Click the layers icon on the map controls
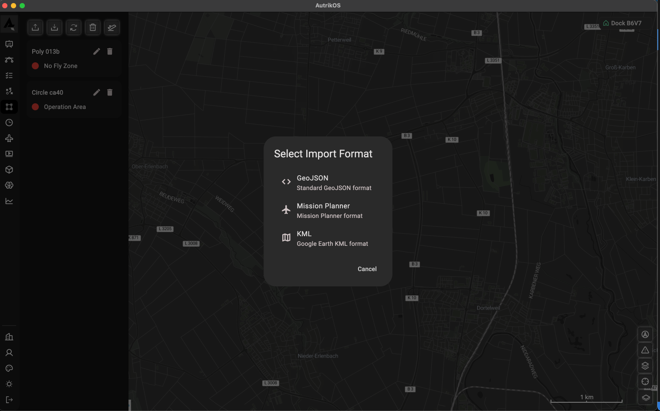 pyautogui.click(x=645, y=366)
